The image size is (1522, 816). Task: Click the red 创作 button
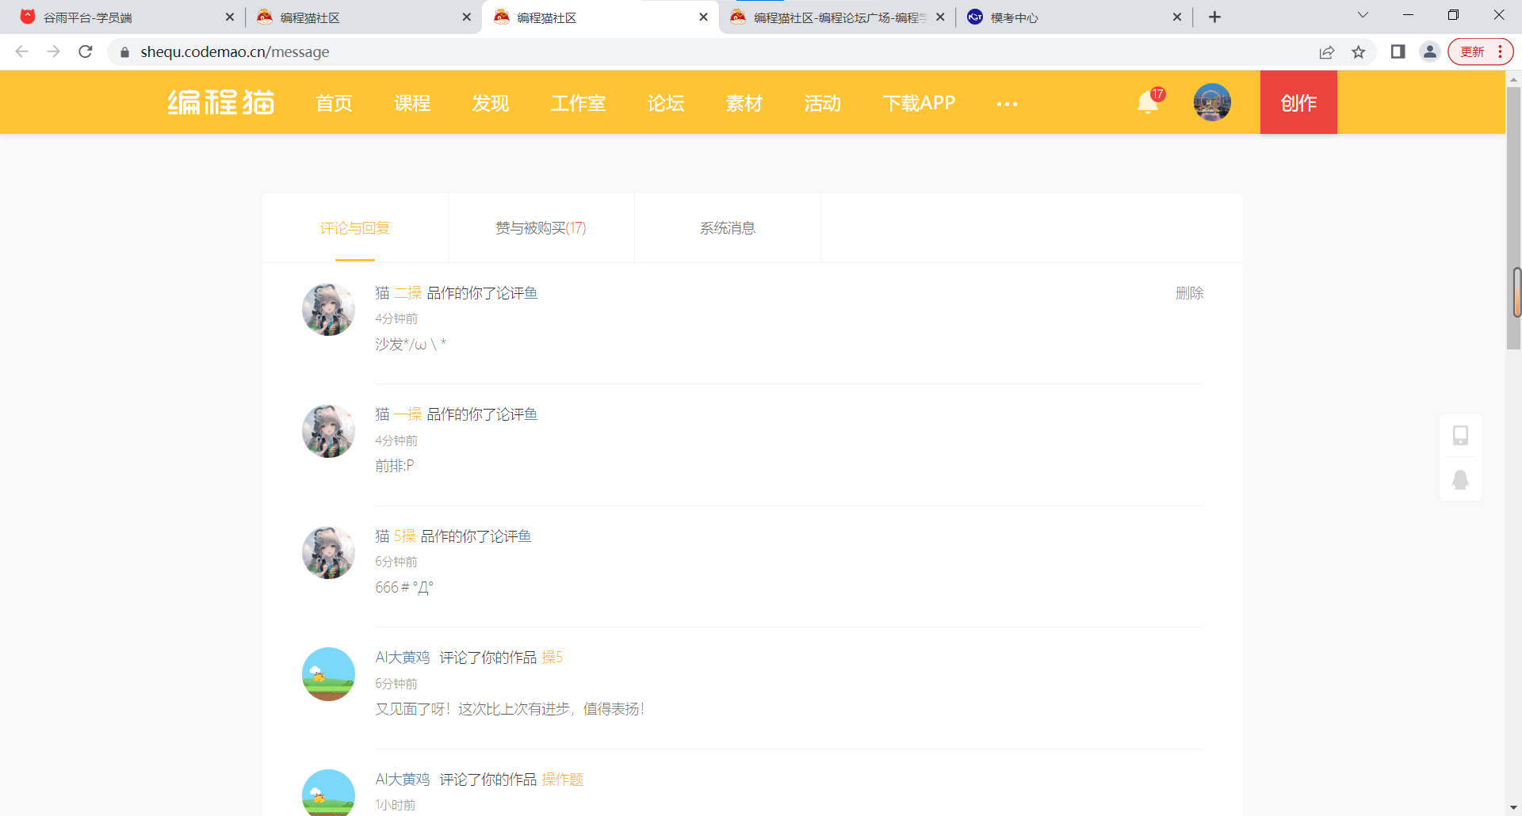click(1298, 102)
